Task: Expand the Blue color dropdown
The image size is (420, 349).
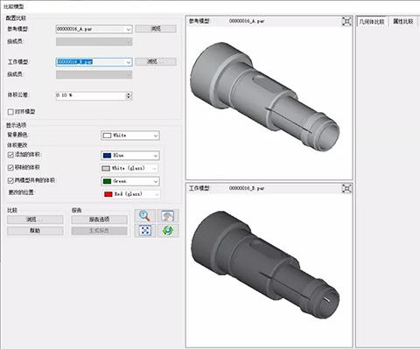Action: [156, 156]
